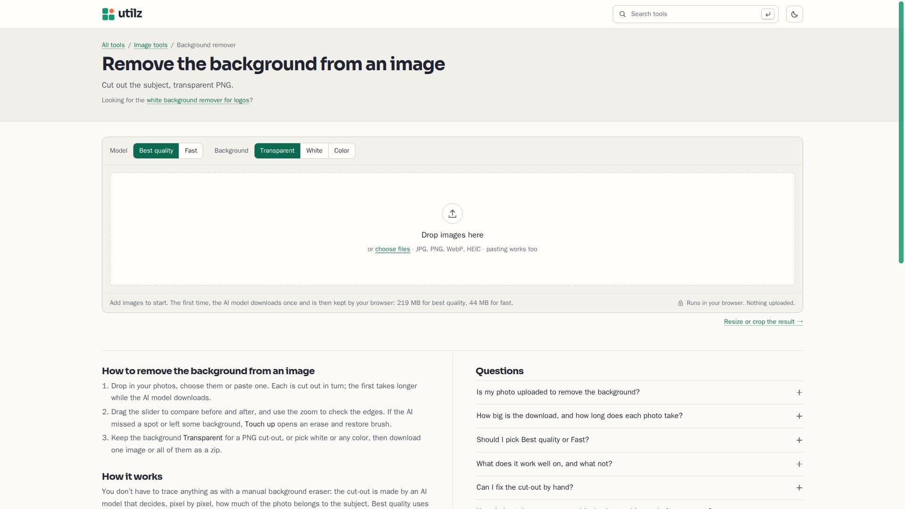Click plus icon for 'Should I pick Best quality' question
905x509 pixels.
coord(799,440)
